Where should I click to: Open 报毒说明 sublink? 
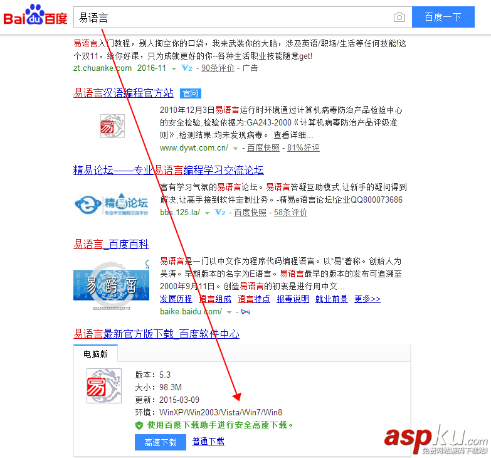293,299
